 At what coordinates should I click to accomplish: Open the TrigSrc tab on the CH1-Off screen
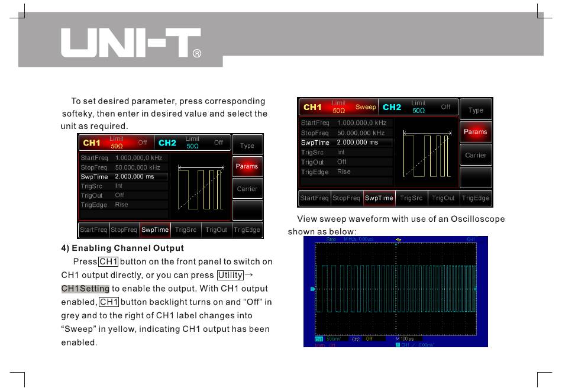coord(186,230)
